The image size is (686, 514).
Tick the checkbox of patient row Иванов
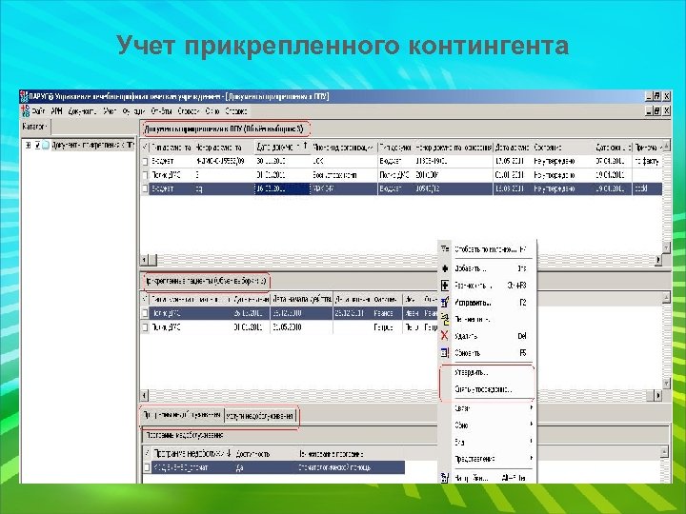[x=145, y=313]
